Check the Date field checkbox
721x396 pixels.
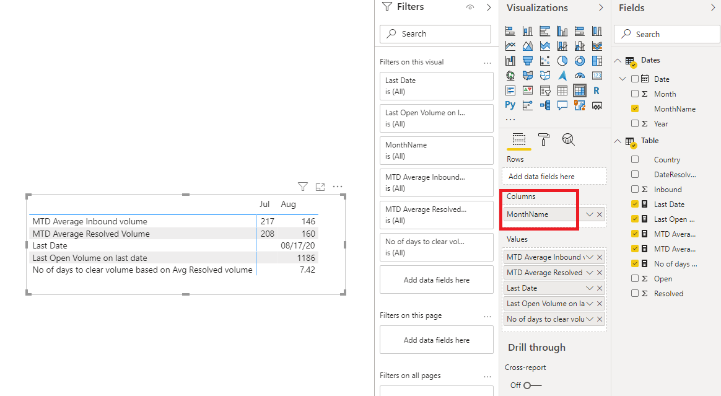[635, 79]
